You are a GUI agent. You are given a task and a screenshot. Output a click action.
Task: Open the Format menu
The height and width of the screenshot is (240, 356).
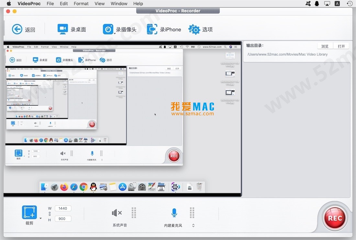click(x=81, y=4)
